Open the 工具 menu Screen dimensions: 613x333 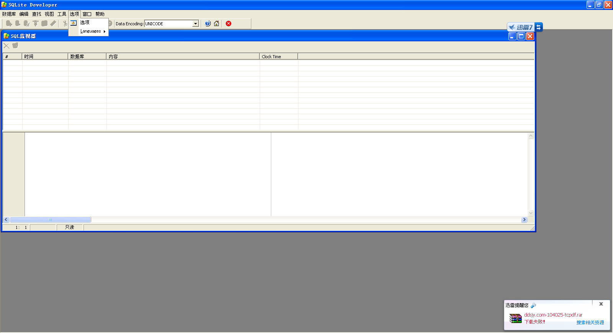pos(62,14)
